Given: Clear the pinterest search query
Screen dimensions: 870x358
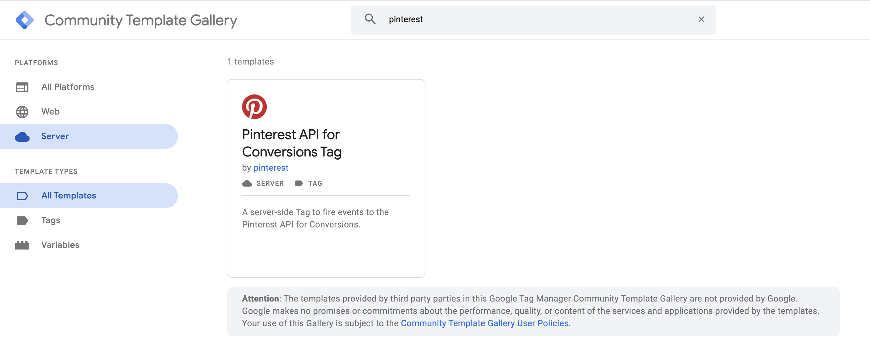Looking at the screenshot, I should (x=701, y=19).
